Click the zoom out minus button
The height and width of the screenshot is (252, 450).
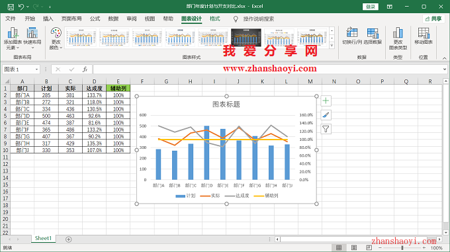coord(380,247)
